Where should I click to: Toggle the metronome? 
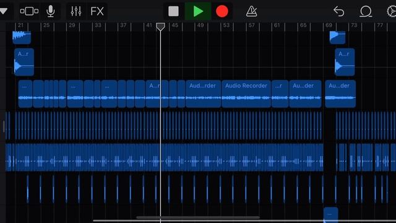(x=252, y=11)
